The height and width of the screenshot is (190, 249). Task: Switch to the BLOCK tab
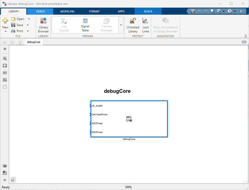148,11
